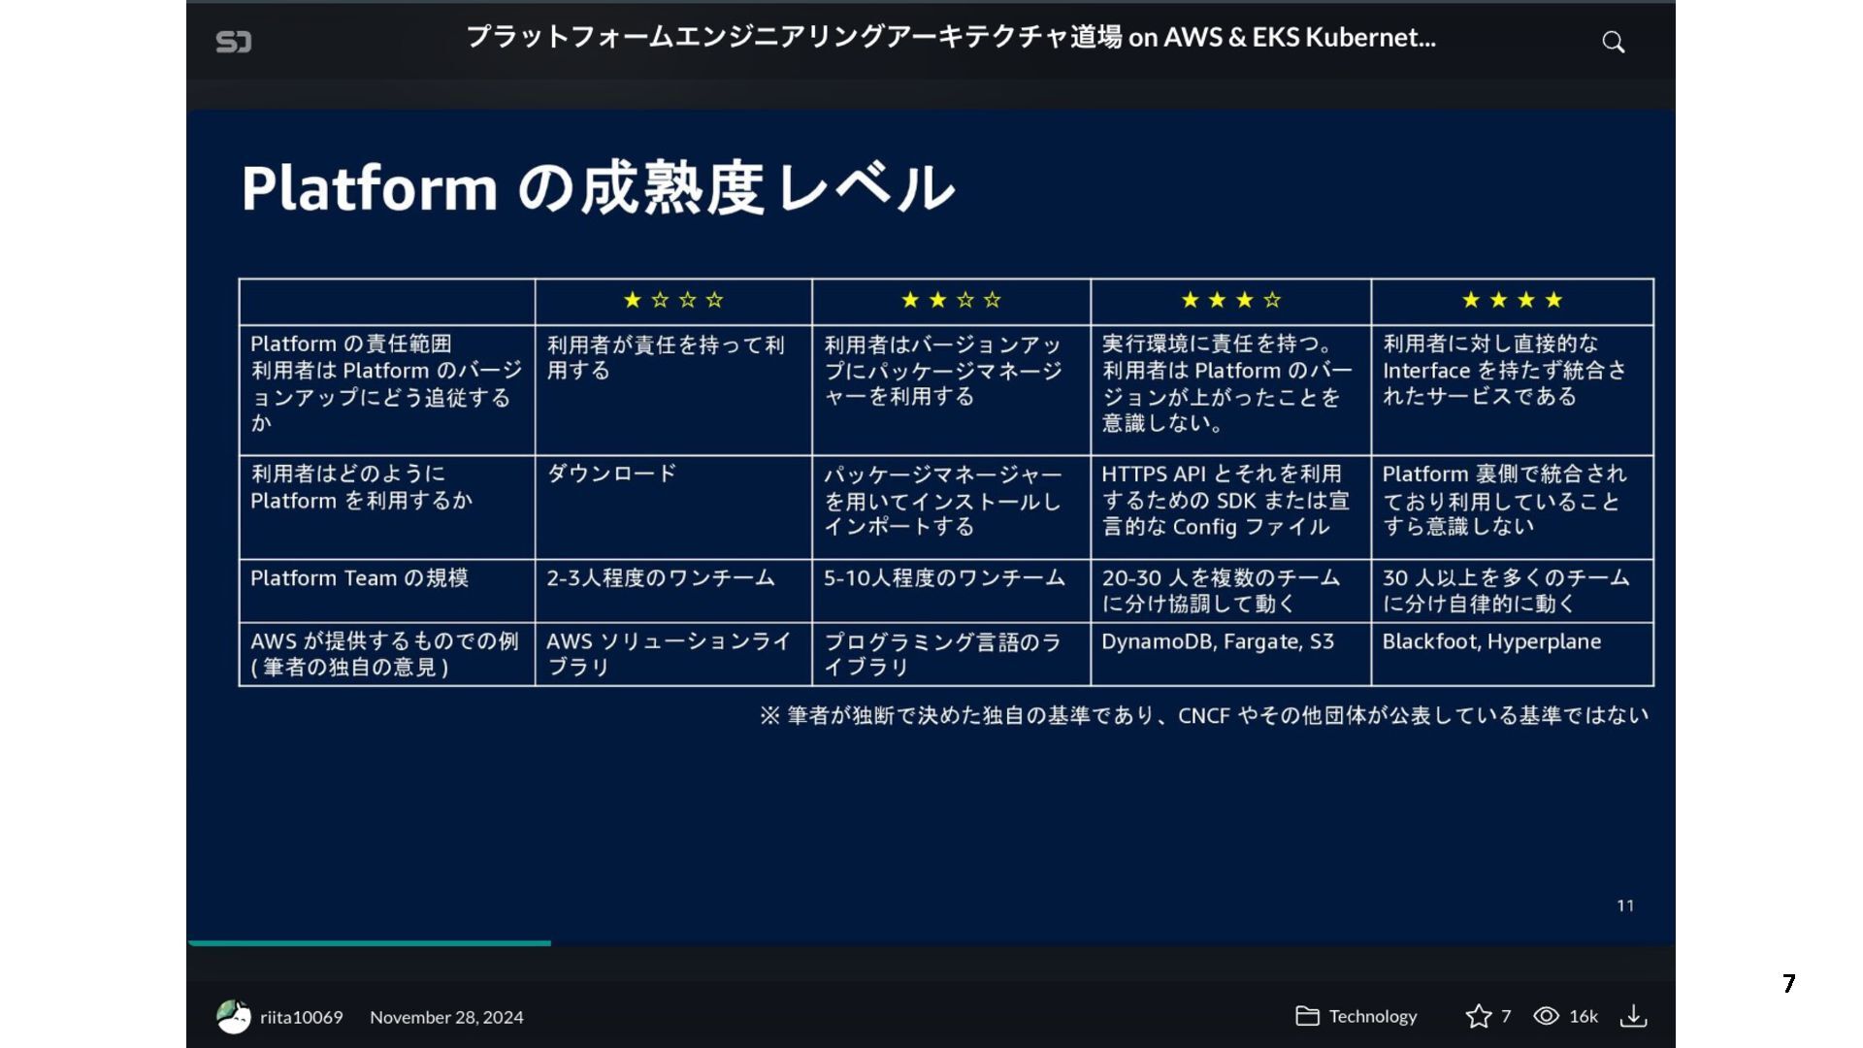
Task: Click the folder icon beside Technology
Action: point(1307,1016)
